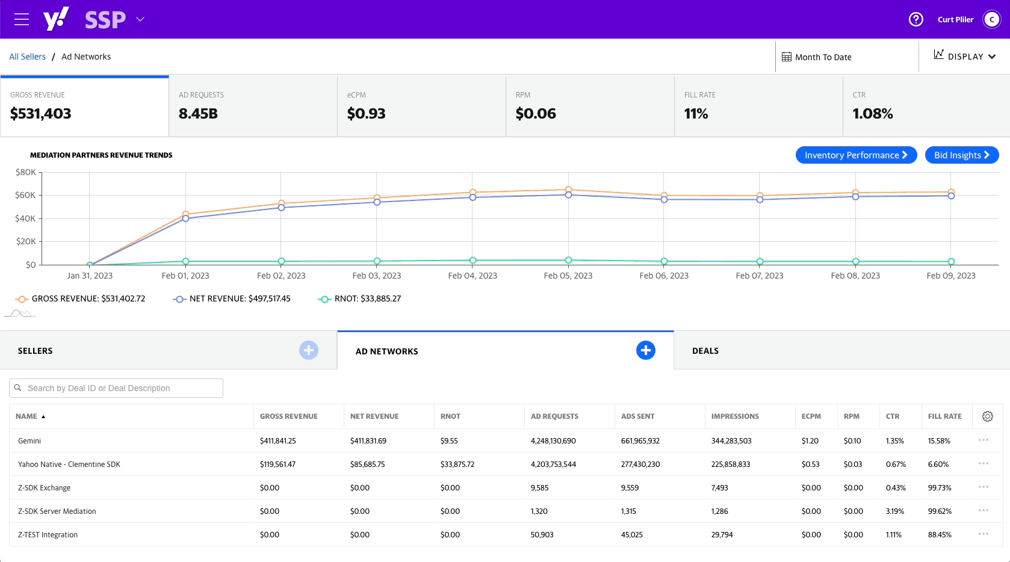The width and height of the screenshot is (1010, 562).
Task: Click the Yahoo logo
Action: [56, 19]
